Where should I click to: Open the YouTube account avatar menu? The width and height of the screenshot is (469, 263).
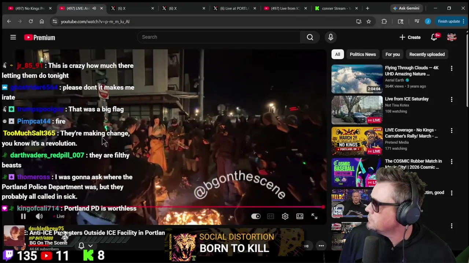(x=452, y=37)
